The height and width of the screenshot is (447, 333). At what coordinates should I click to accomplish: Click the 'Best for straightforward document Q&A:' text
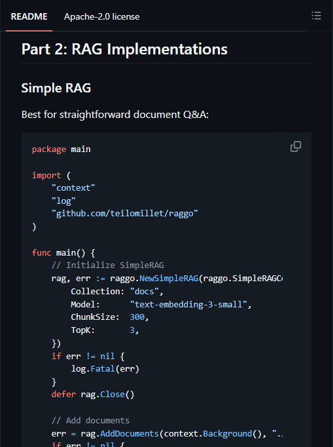point(115,114)
